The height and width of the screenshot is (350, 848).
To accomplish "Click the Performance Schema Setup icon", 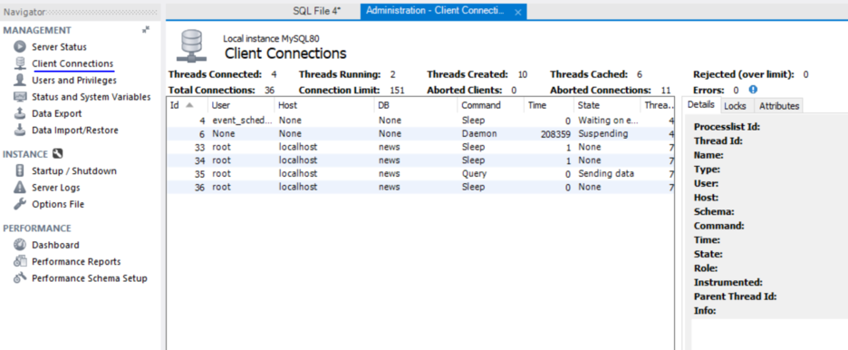I will tap(20, 278).
